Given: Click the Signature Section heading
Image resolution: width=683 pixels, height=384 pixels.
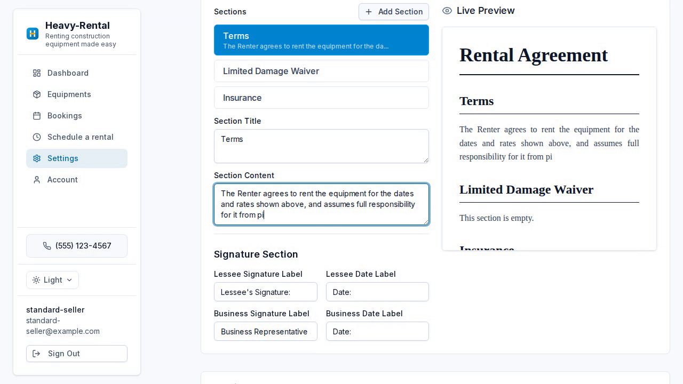Looking at the screenshot, I should (x=256, y=254).
